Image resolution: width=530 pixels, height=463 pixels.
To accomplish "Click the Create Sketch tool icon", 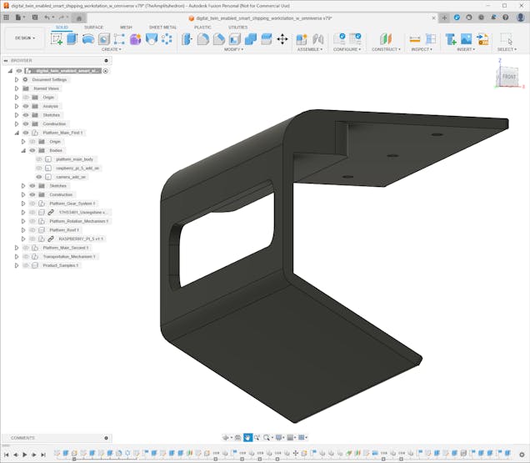I will pos(57,38).
